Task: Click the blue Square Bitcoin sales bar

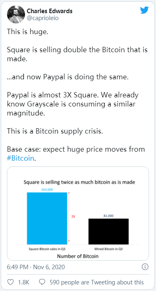Action: tap(47, 218)
